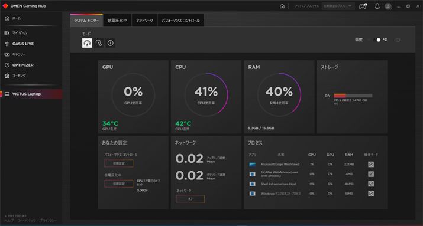Click the あなたの設定 card title
Image resolution: width=423 pixels, height=226 pixels.
coord(114,143)
